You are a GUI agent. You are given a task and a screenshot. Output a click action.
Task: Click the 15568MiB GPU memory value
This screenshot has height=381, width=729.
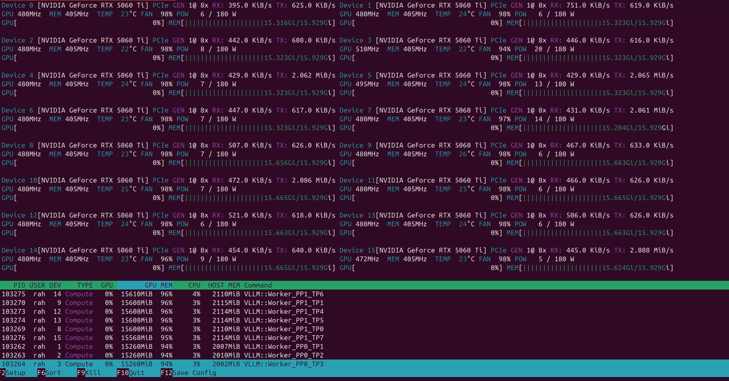[137, 338]
